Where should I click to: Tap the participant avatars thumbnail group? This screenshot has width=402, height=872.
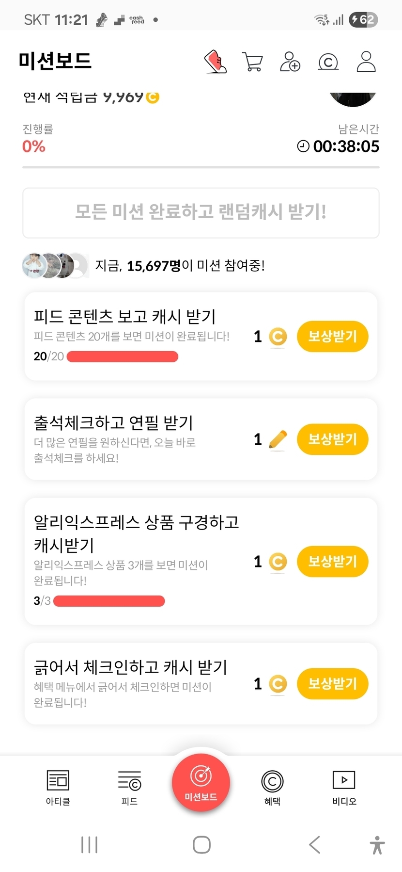(55, 266)
